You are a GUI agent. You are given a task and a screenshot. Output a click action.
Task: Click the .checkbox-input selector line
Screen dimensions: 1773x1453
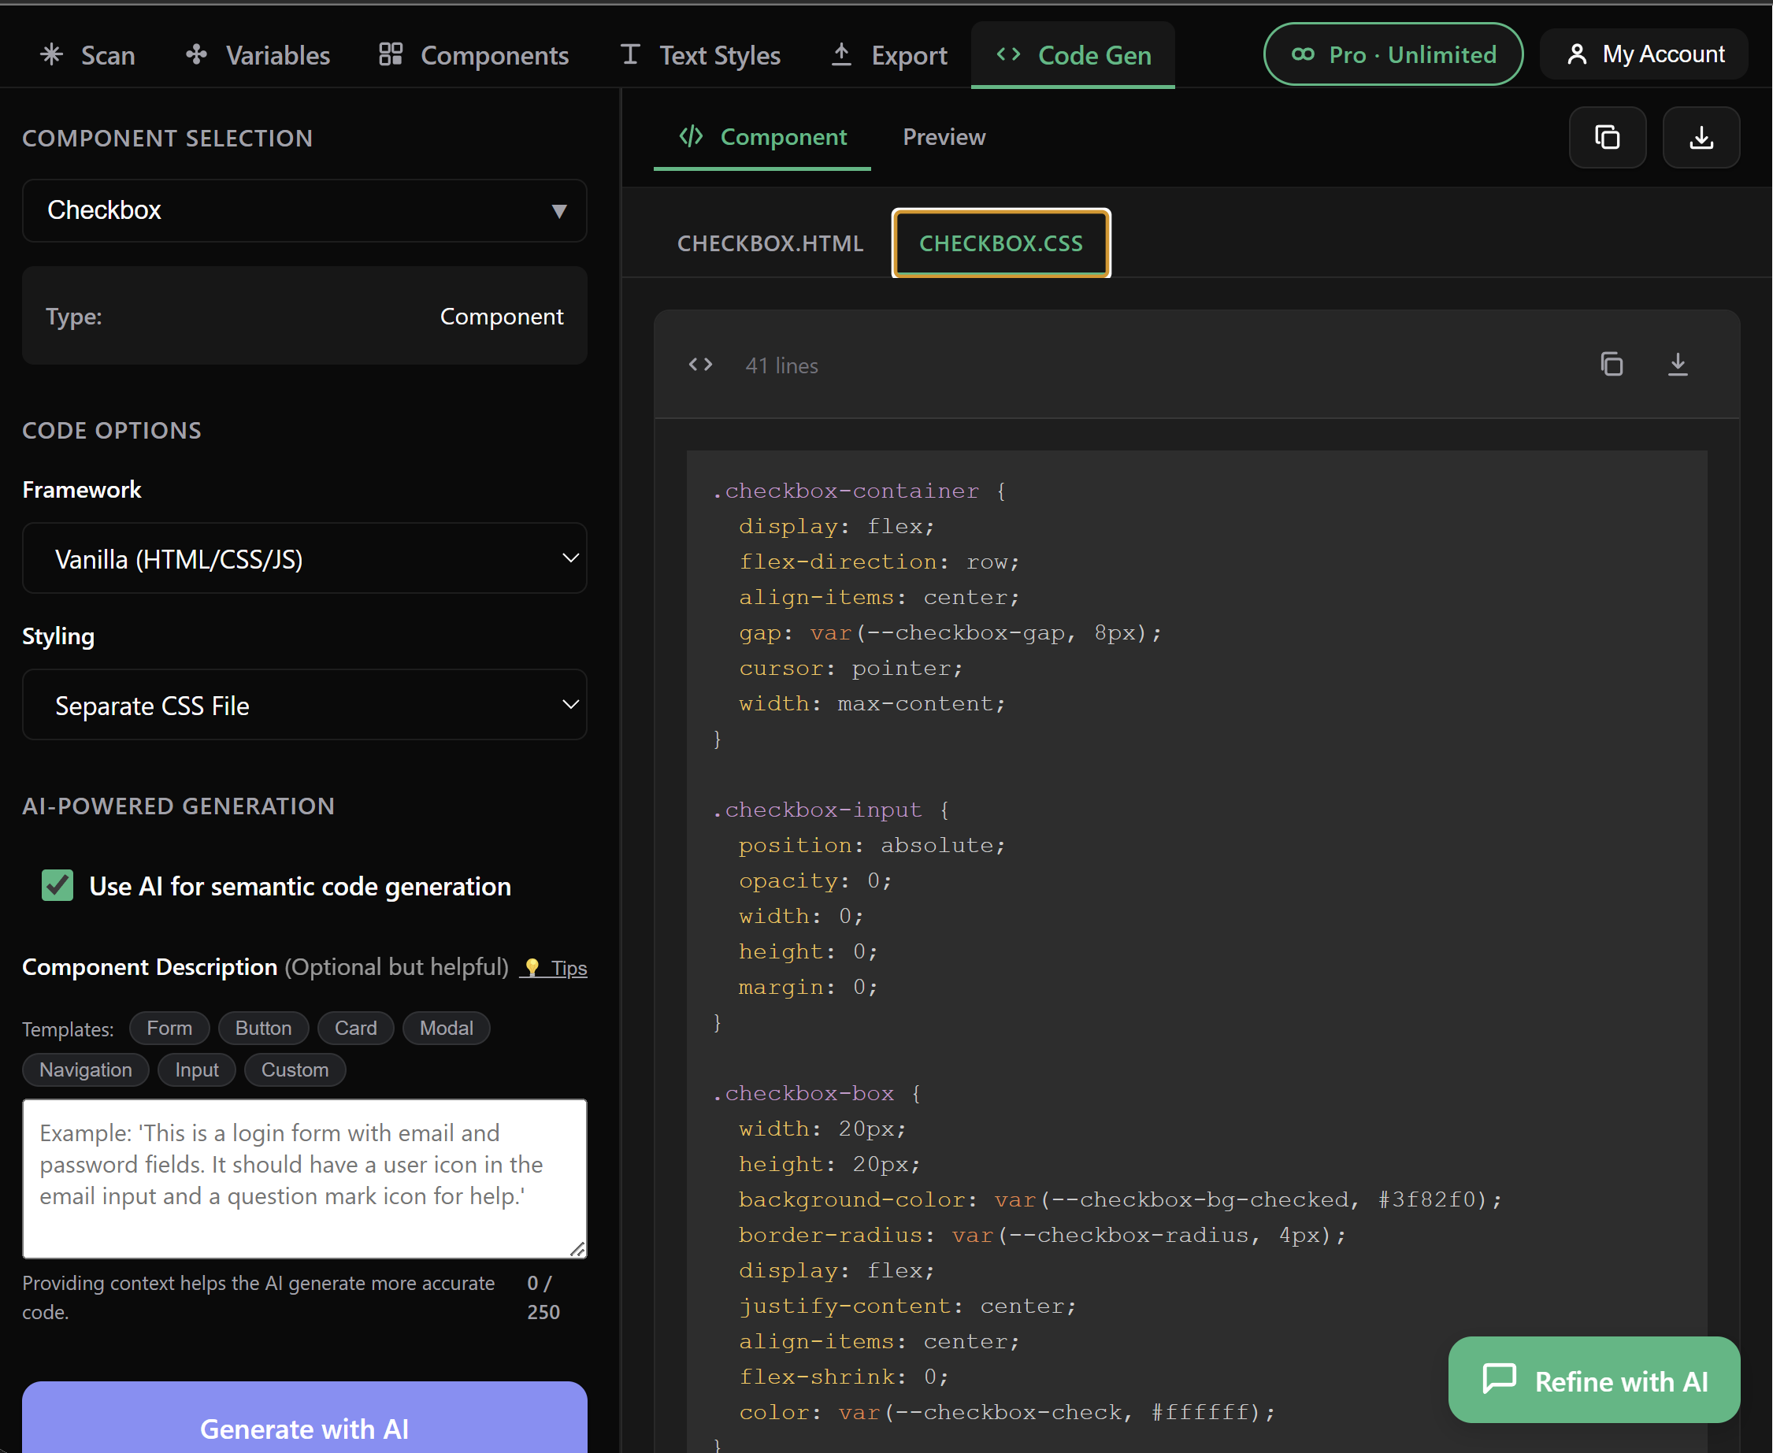pos(830,810)
